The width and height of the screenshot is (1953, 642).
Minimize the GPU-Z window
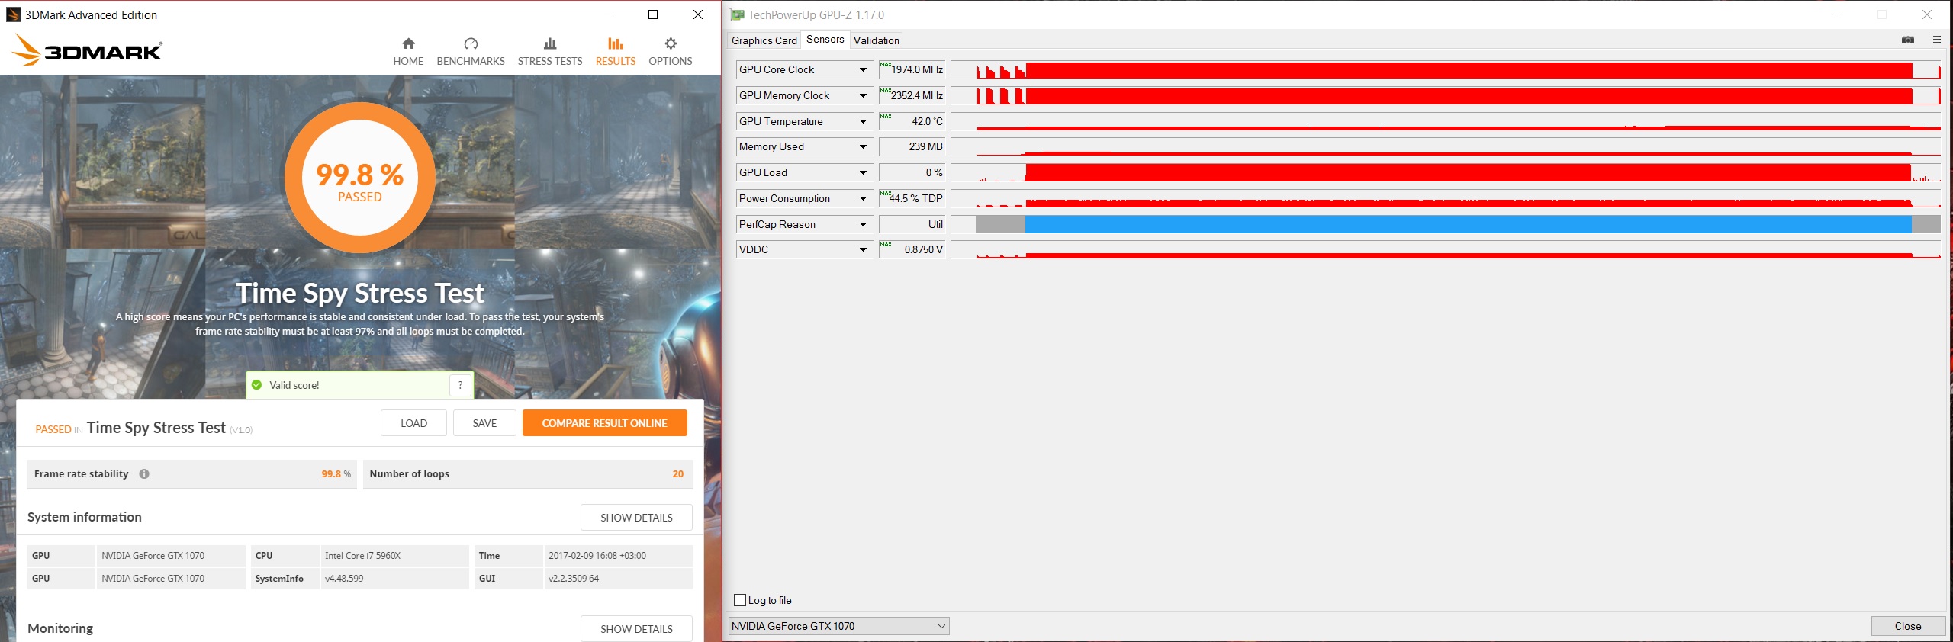[1838, 14]
